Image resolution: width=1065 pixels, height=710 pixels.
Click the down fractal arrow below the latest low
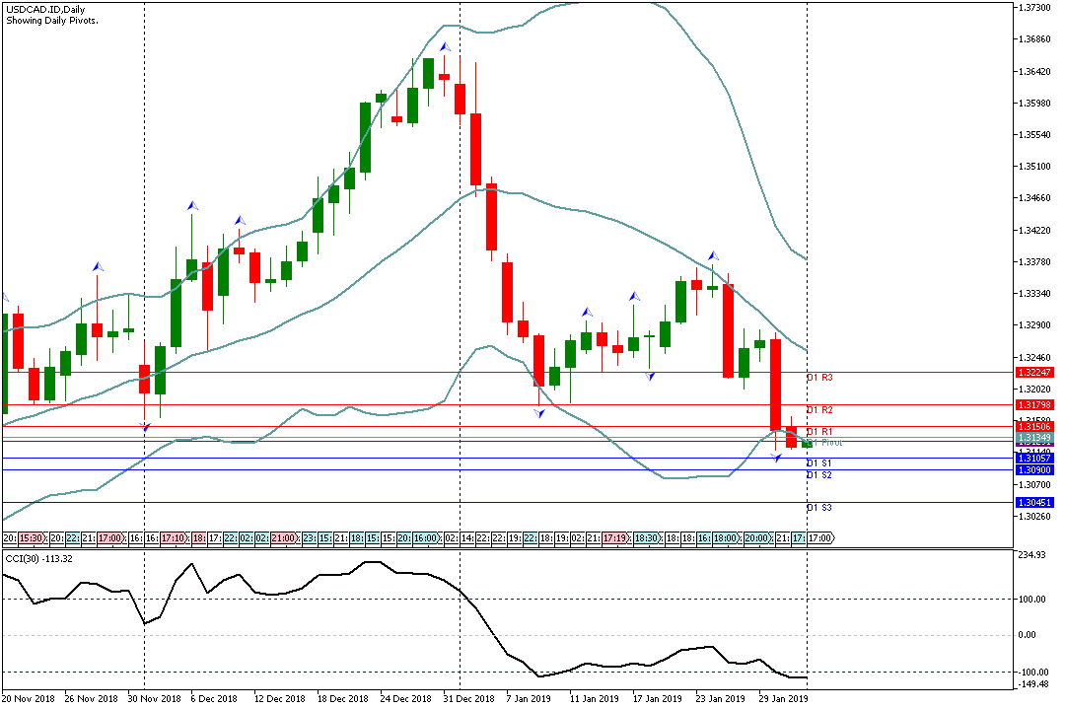pos(776,457)
